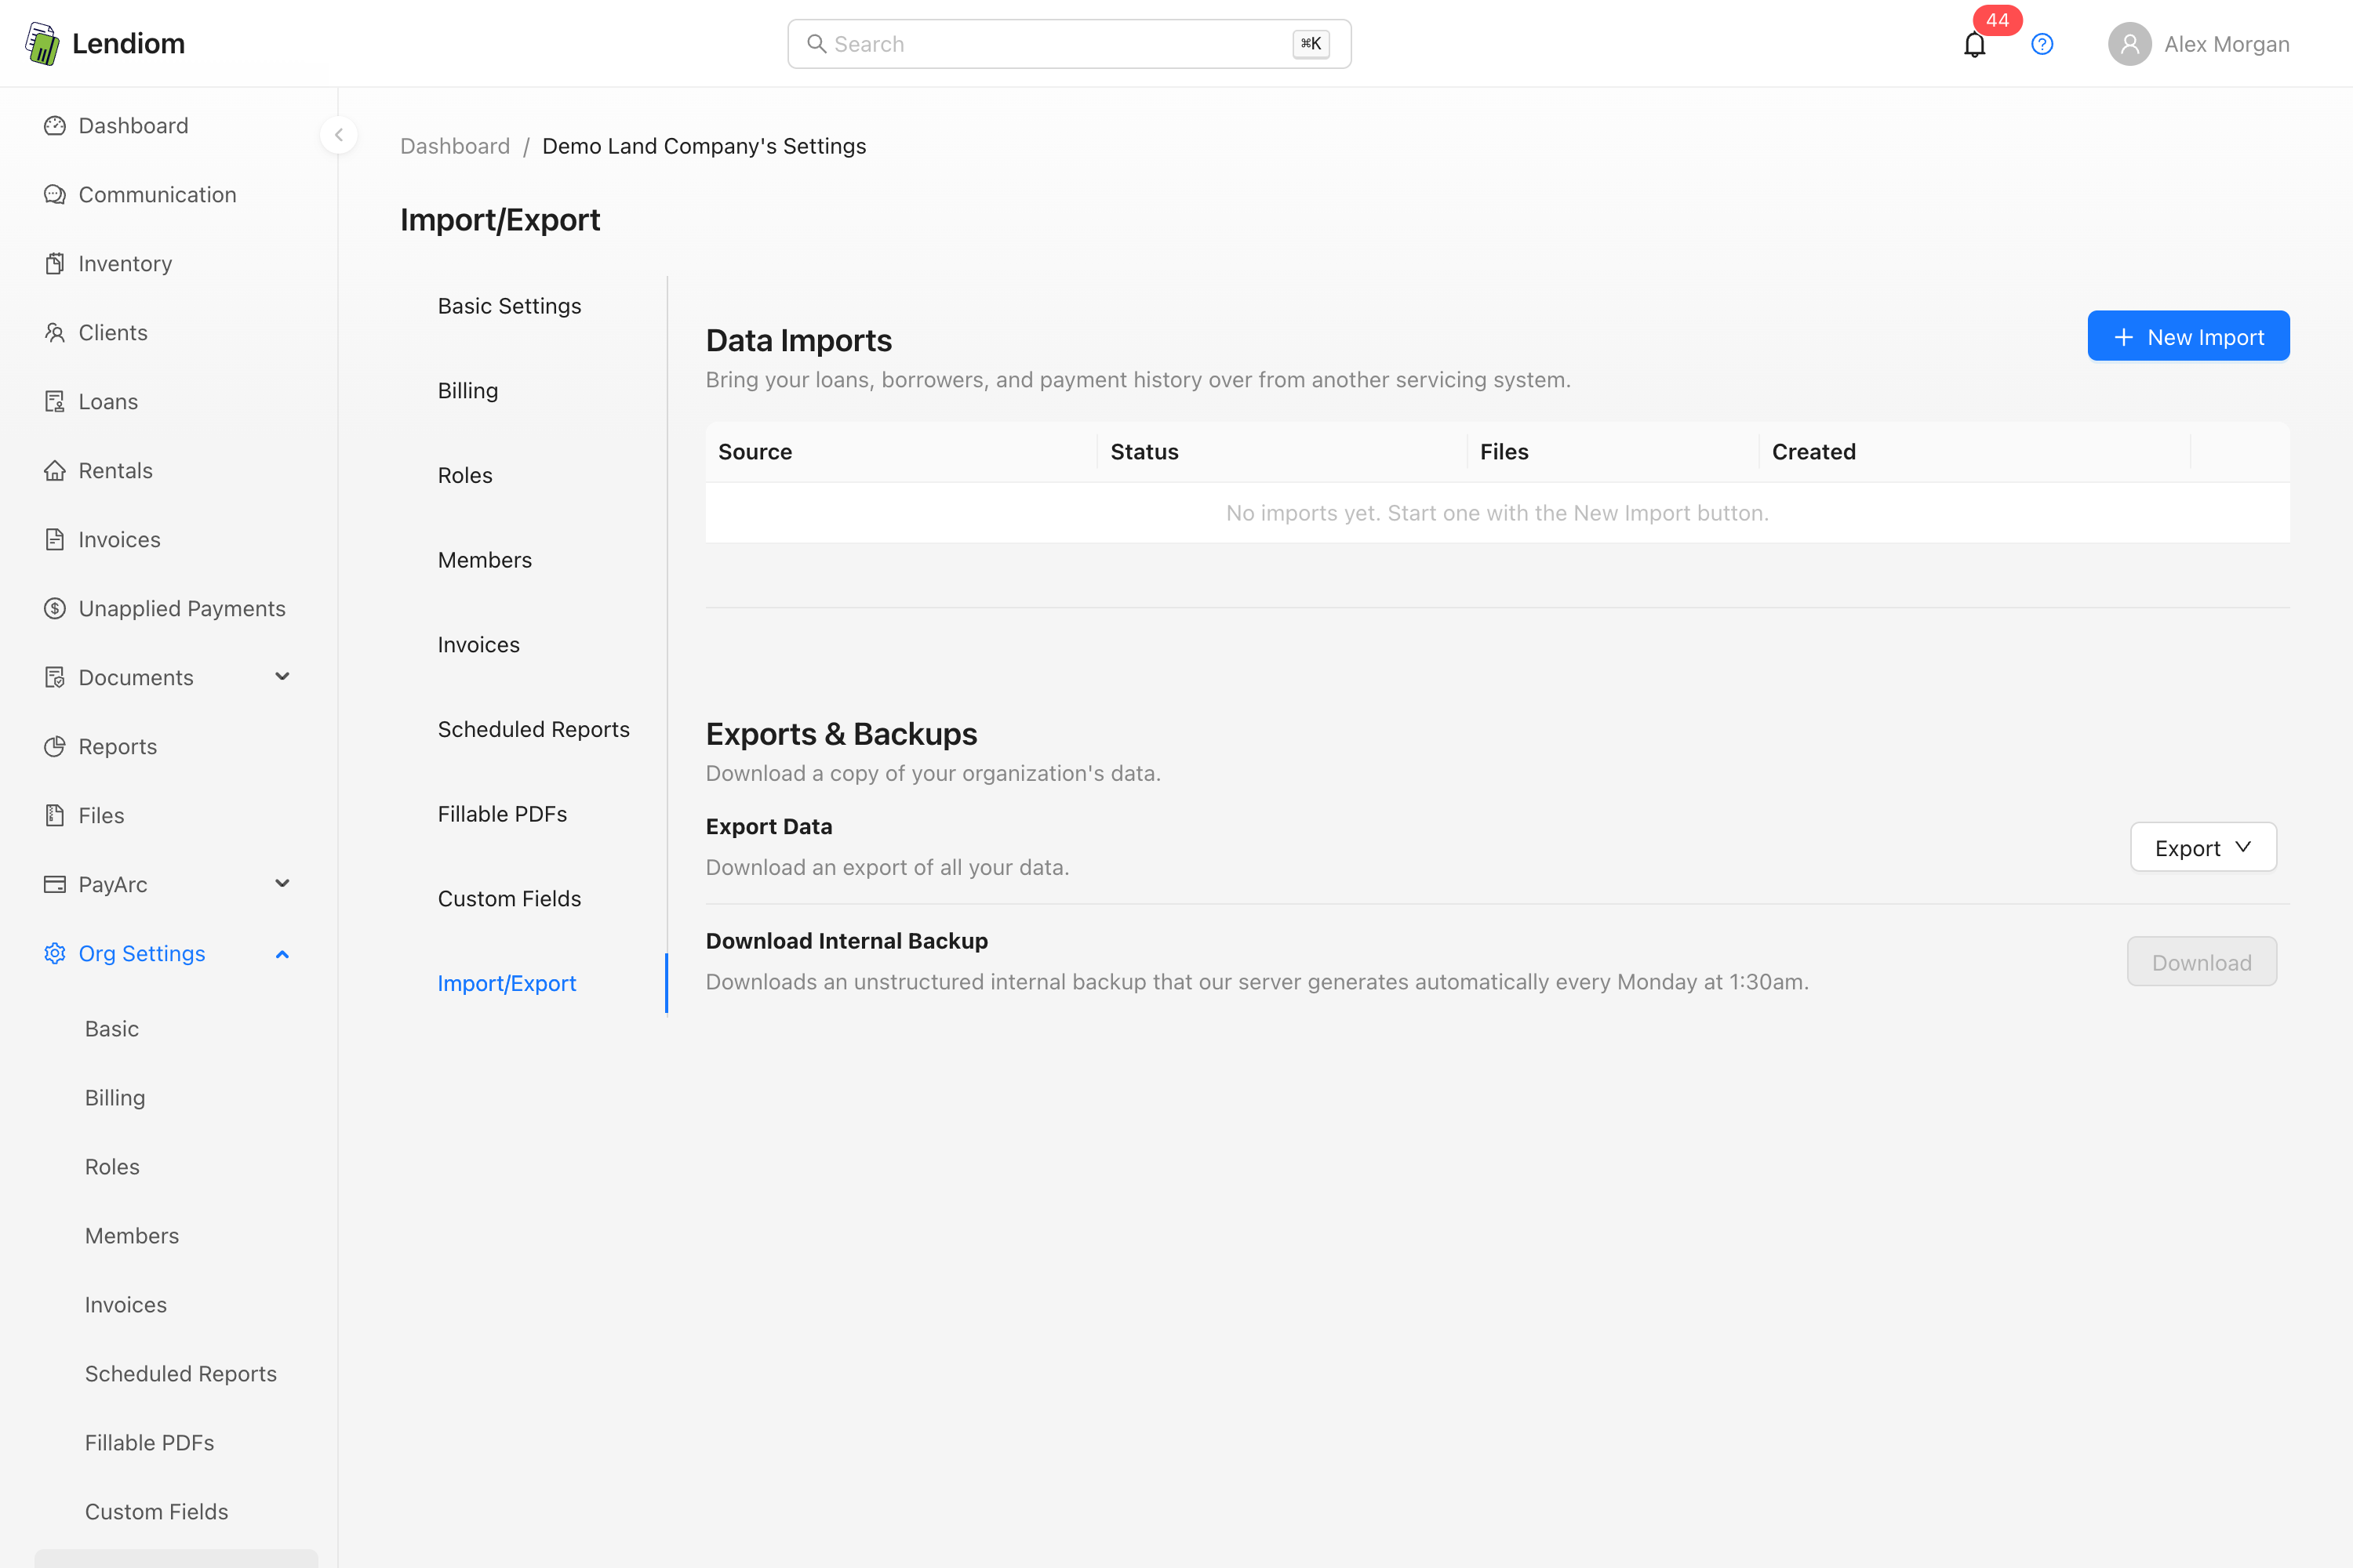The width and height of the screenshot is (2353, 1568).
Task: Expand the Documents menu chevron
Action: (282, 677)
